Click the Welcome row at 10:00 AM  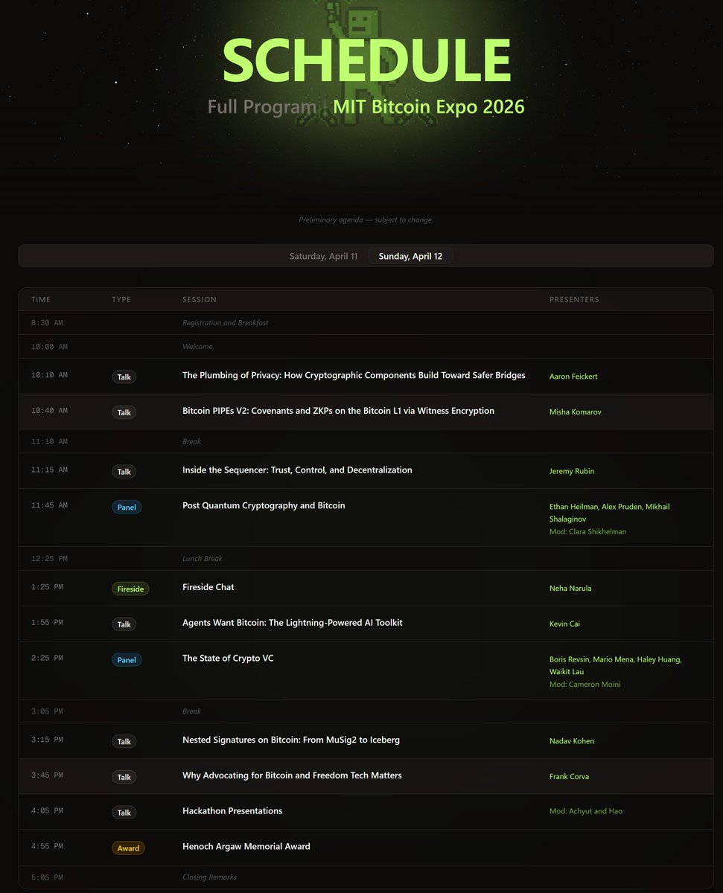[366, 347]
